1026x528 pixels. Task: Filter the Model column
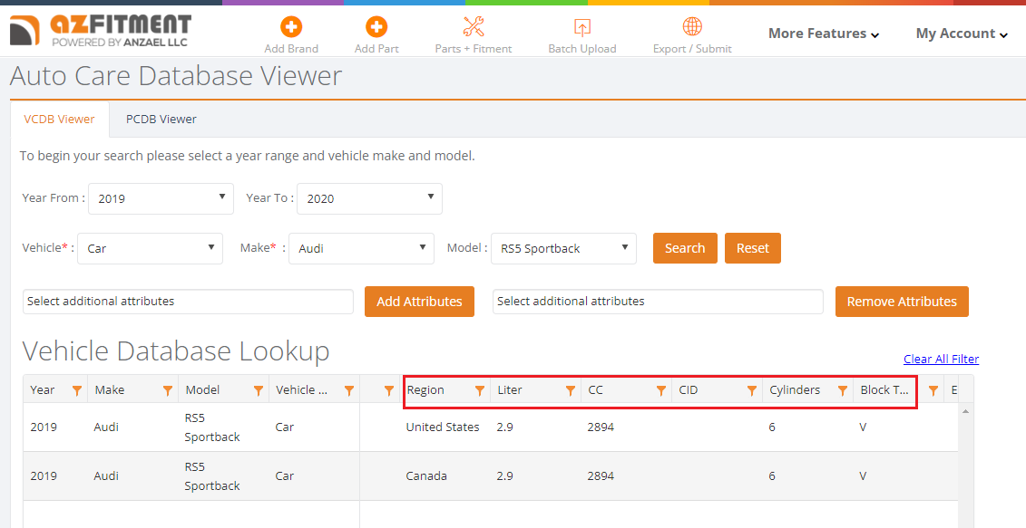tap(259, 390)
